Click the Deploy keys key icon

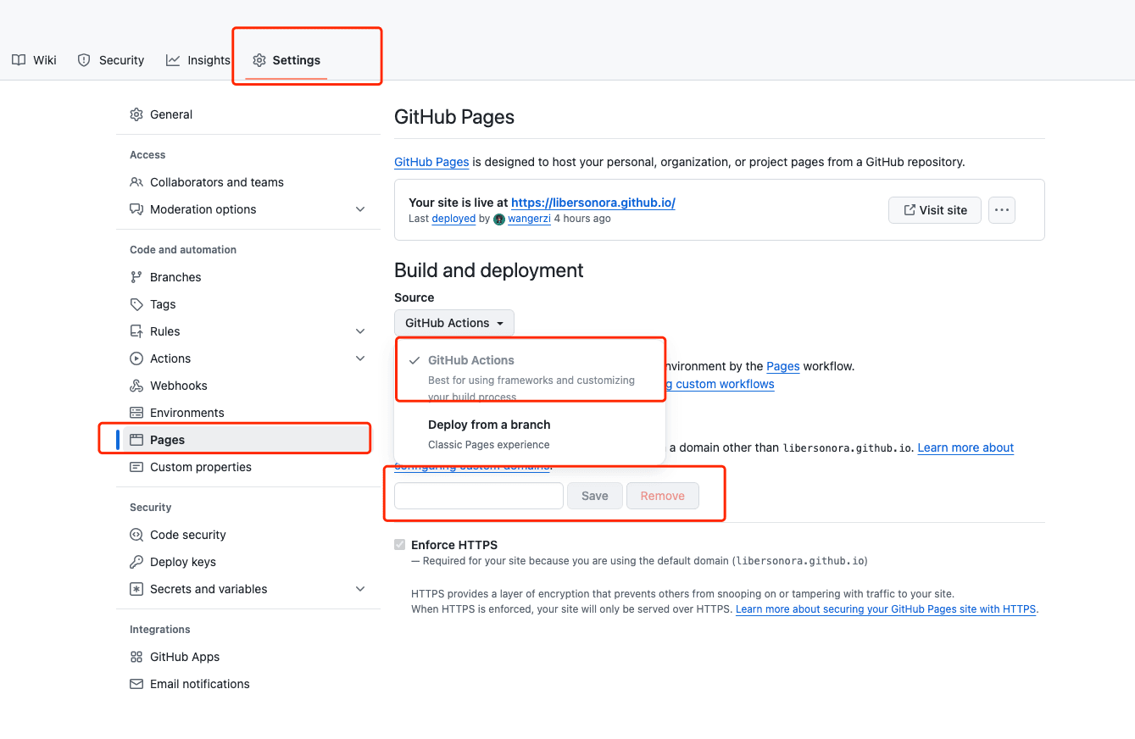coord(136,562)
